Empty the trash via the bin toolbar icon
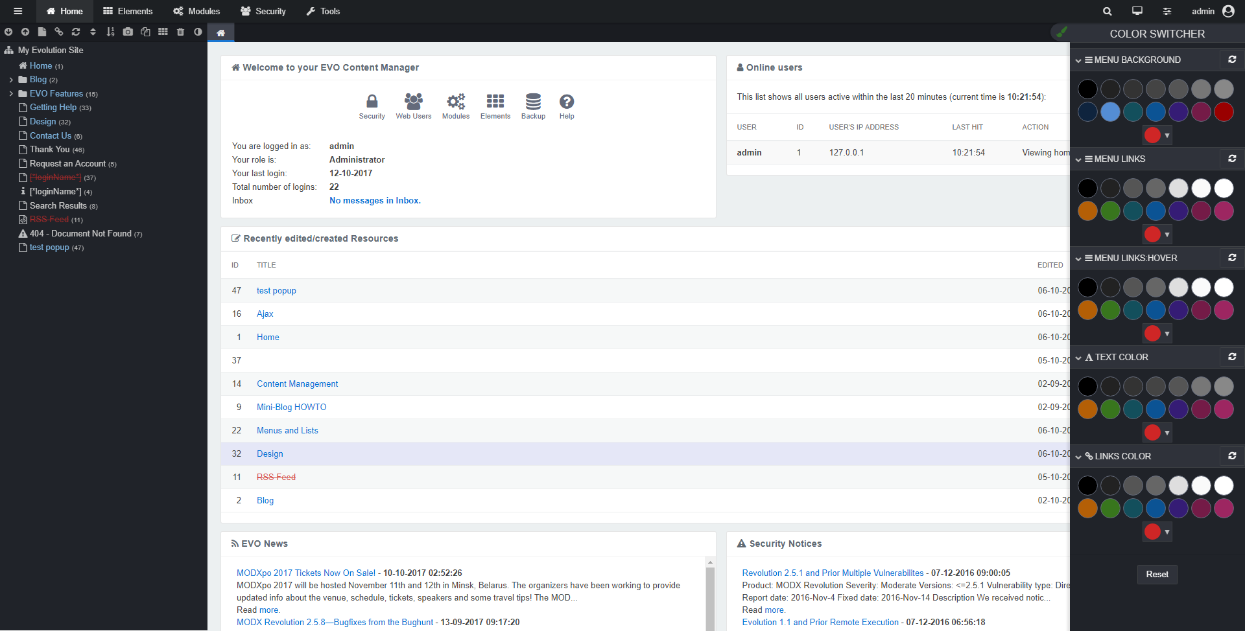The width and height of the screenshot is (1245, 631). coord(180,31)
